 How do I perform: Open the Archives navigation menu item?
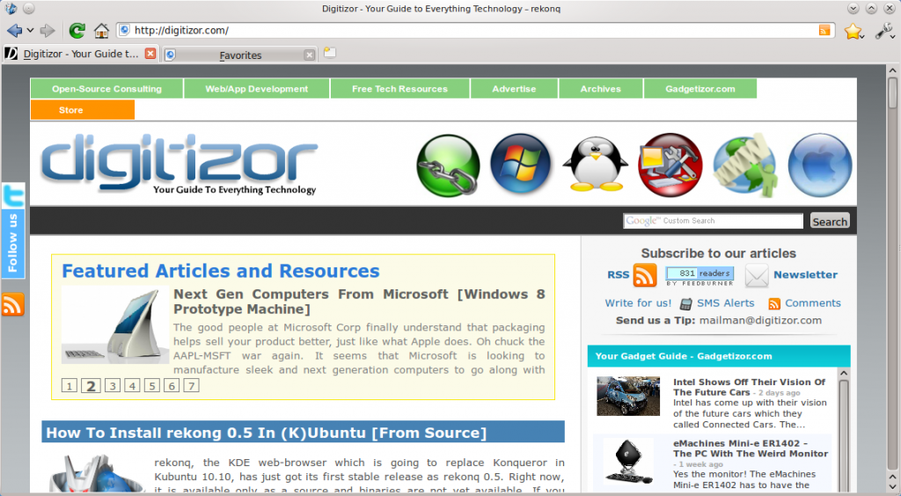click(x=600, y=89)
